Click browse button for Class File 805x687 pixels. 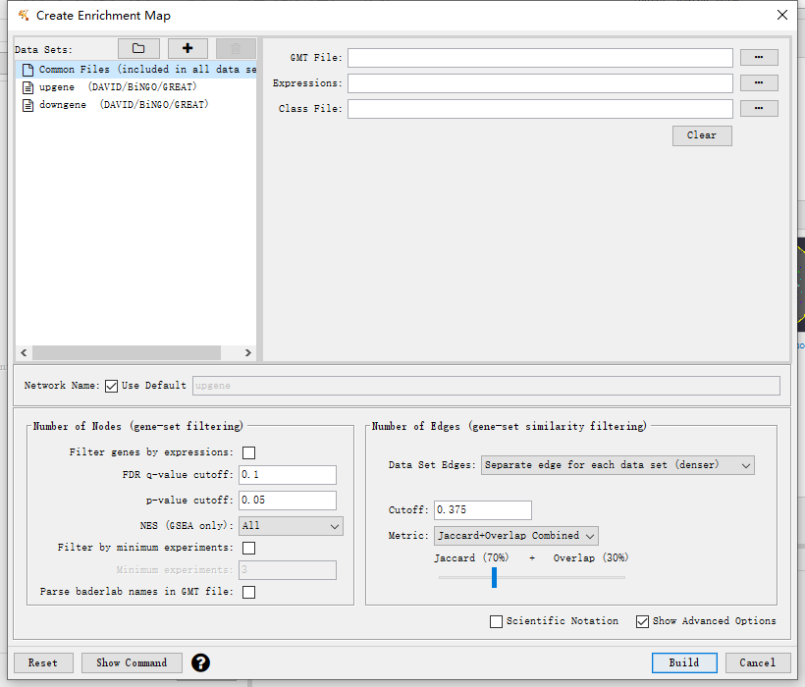tap(759, 109)
